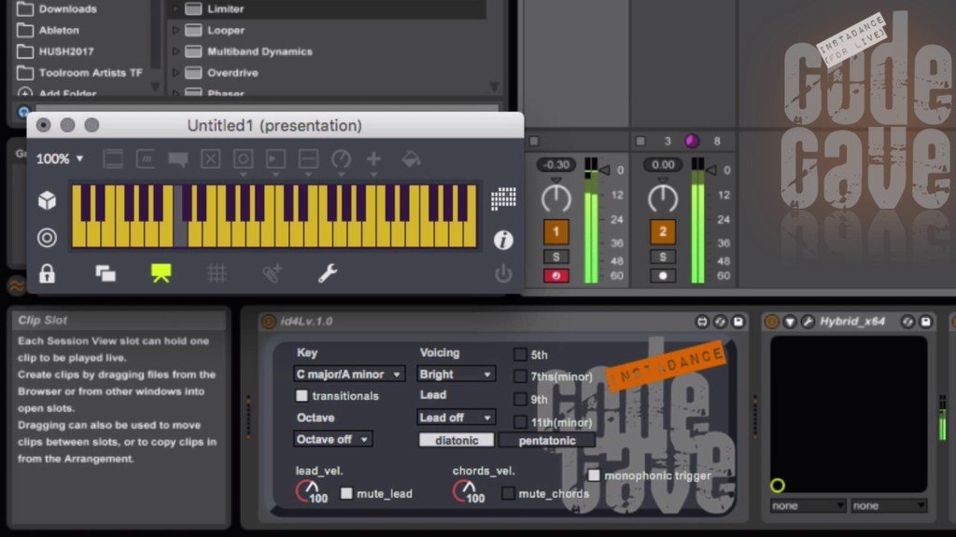Select the diatonic button
Image resolution: width=956 pixels, height=537 pixels.
click(456, 440)
